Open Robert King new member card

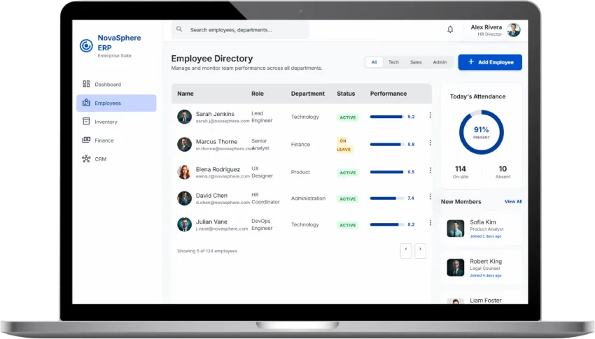click(x=481, y=268)
